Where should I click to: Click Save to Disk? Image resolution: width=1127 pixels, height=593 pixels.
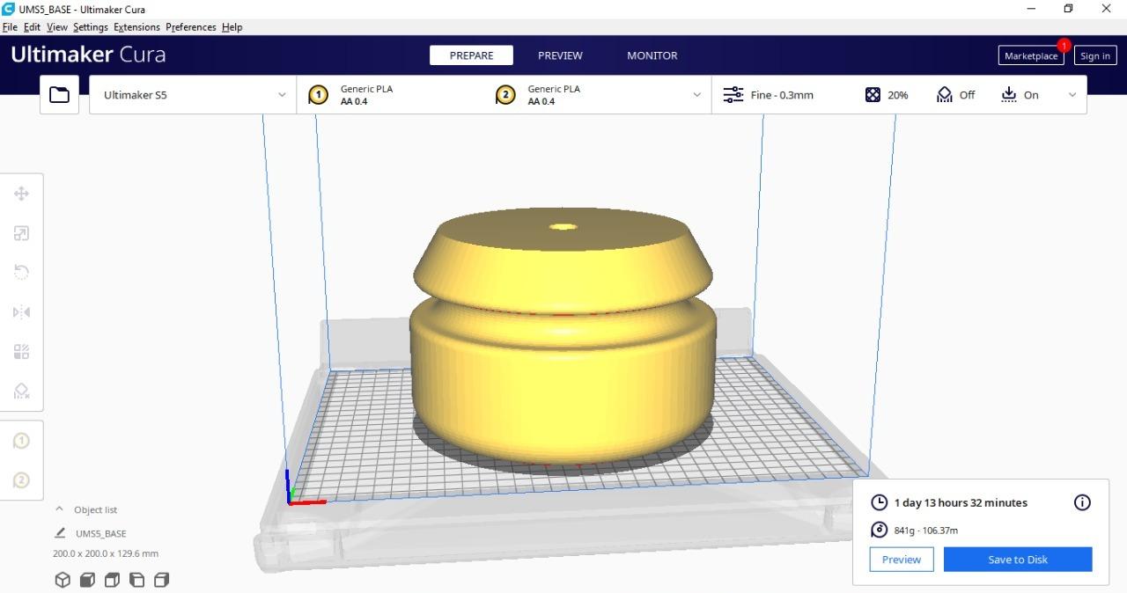[x=1018, y=560]
